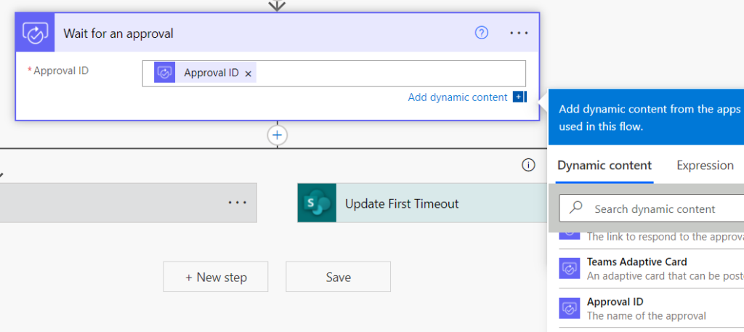The height and width of the screenshot is (332, 744).
Task: Click the info icon above Update First Timeout
Action: click(x=528, y=166)
